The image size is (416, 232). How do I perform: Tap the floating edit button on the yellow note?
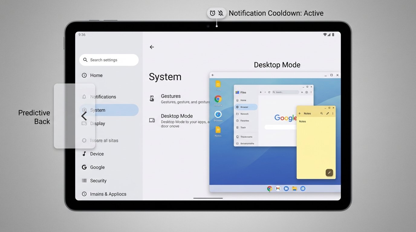click(x=330, y=172)
